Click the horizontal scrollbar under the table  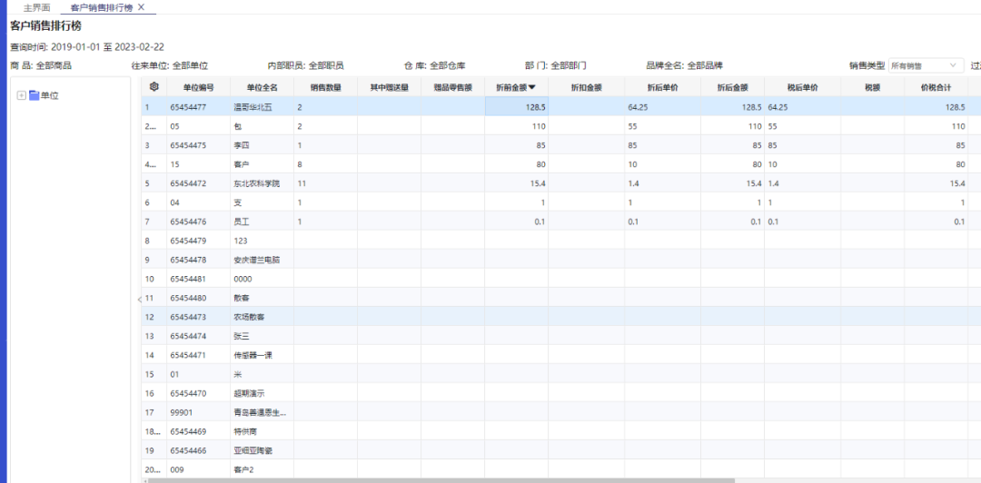point(441,480)
